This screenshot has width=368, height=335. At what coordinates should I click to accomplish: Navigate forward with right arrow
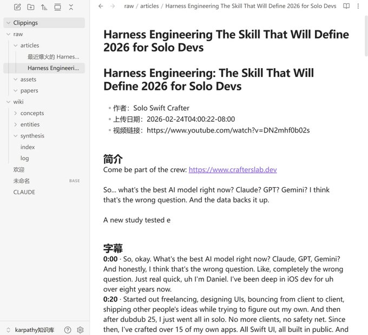click(x=113, y=6)
